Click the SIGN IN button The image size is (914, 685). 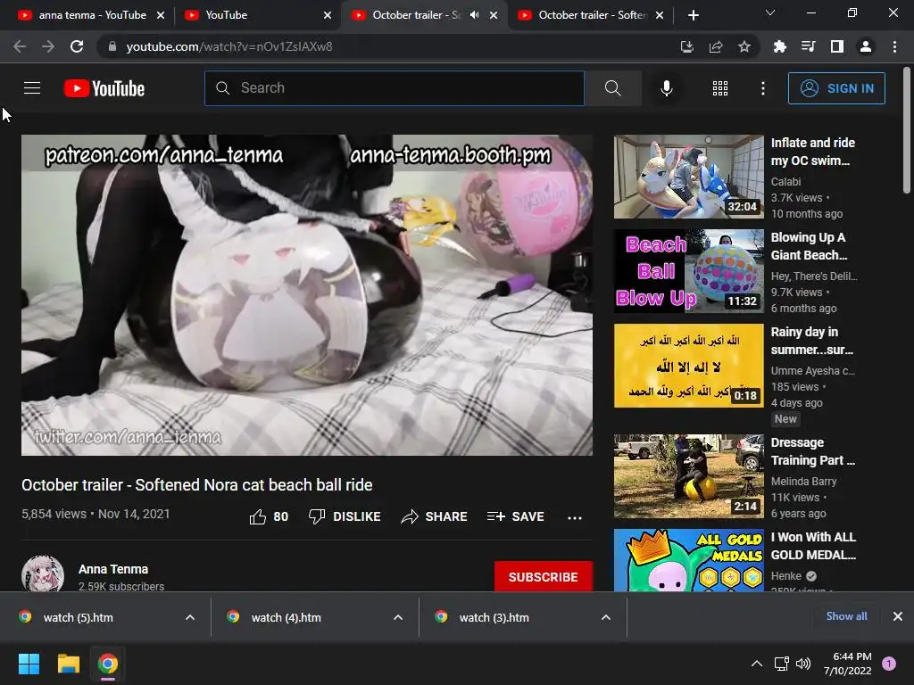836,88
